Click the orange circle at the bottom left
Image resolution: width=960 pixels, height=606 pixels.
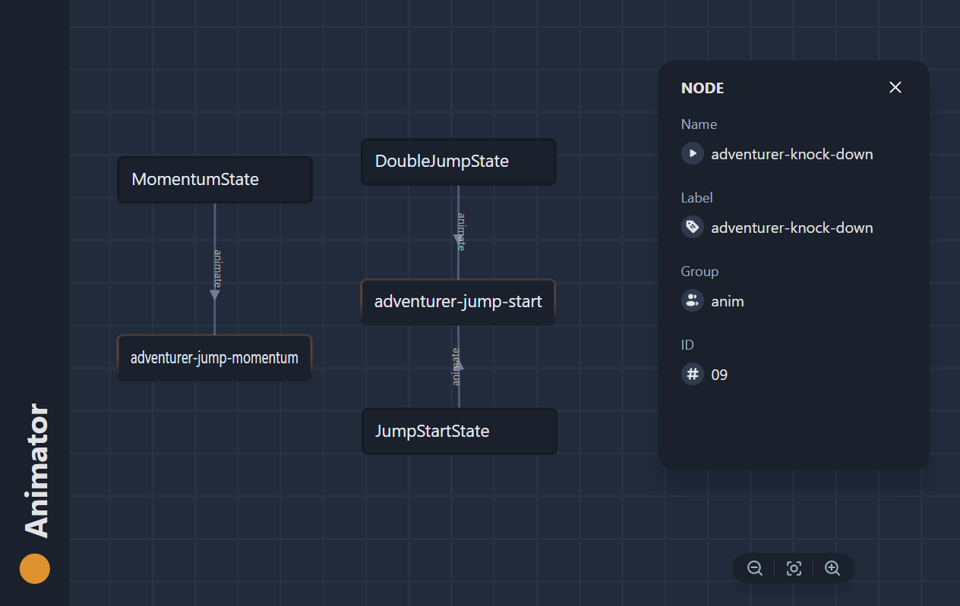coord(34,568)
